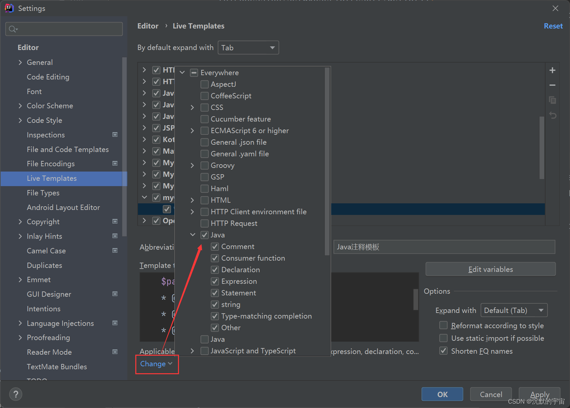The height and width of the screenshot is (408, 570).
Task: Collapse the checked Java context node
Action: [193, 234]
